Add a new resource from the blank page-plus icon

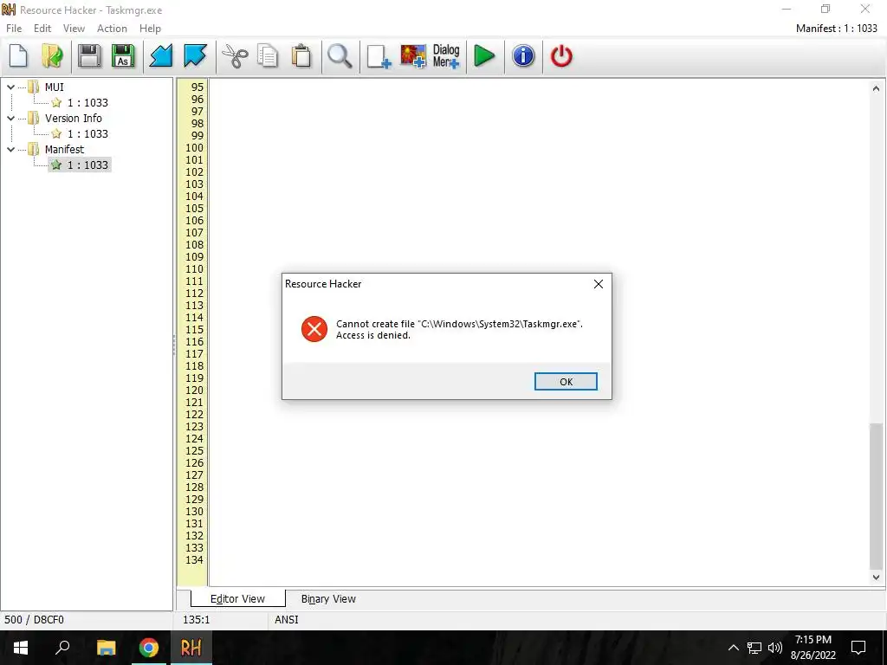point(379,56)
